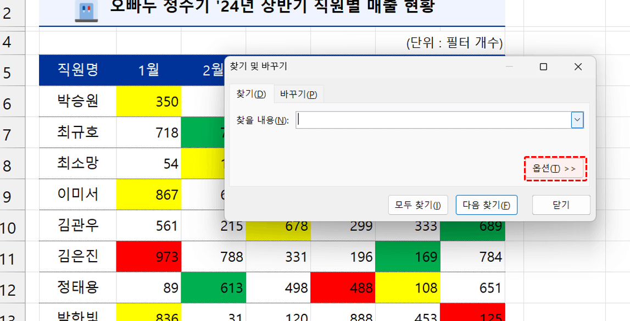Viewport: 630px width, 321px height.
Task: Click the 다음 찾기 button
Action: (486, 205)
